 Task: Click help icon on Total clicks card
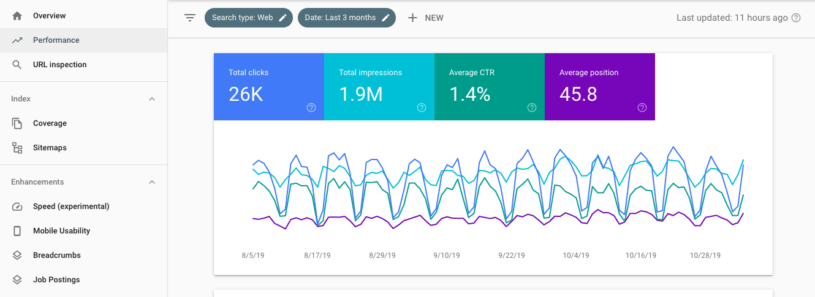[x=311, y=108]
